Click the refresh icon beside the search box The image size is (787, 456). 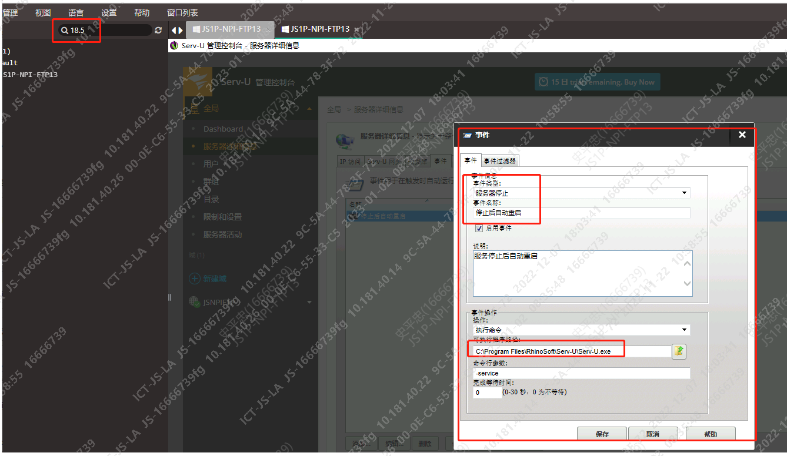pyautogui.click(x=158, y=30)
